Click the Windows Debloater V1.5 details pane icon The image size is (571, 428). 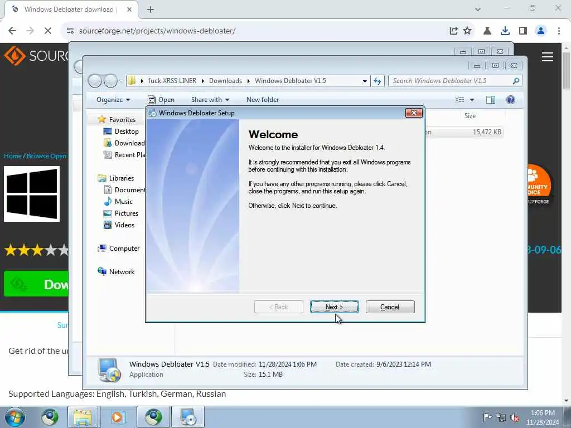(109, 369)
